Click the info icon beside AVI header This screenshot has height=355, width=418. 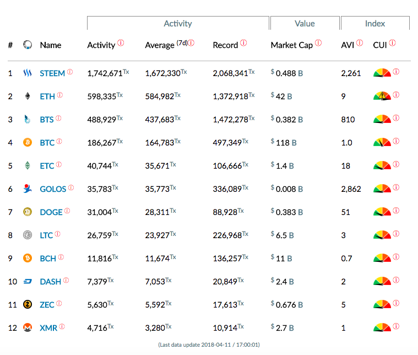click(360, 44)
